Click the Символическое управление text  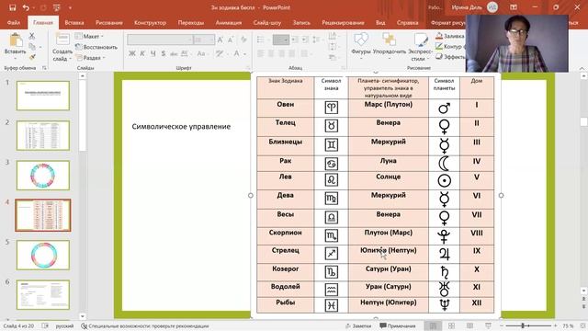(x=181, y=127)
